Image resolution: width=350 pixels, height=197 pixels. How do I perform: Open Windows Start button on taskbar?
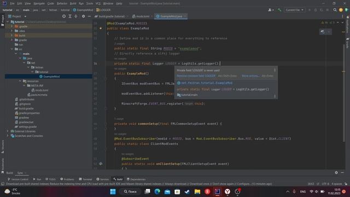[113, 192]
